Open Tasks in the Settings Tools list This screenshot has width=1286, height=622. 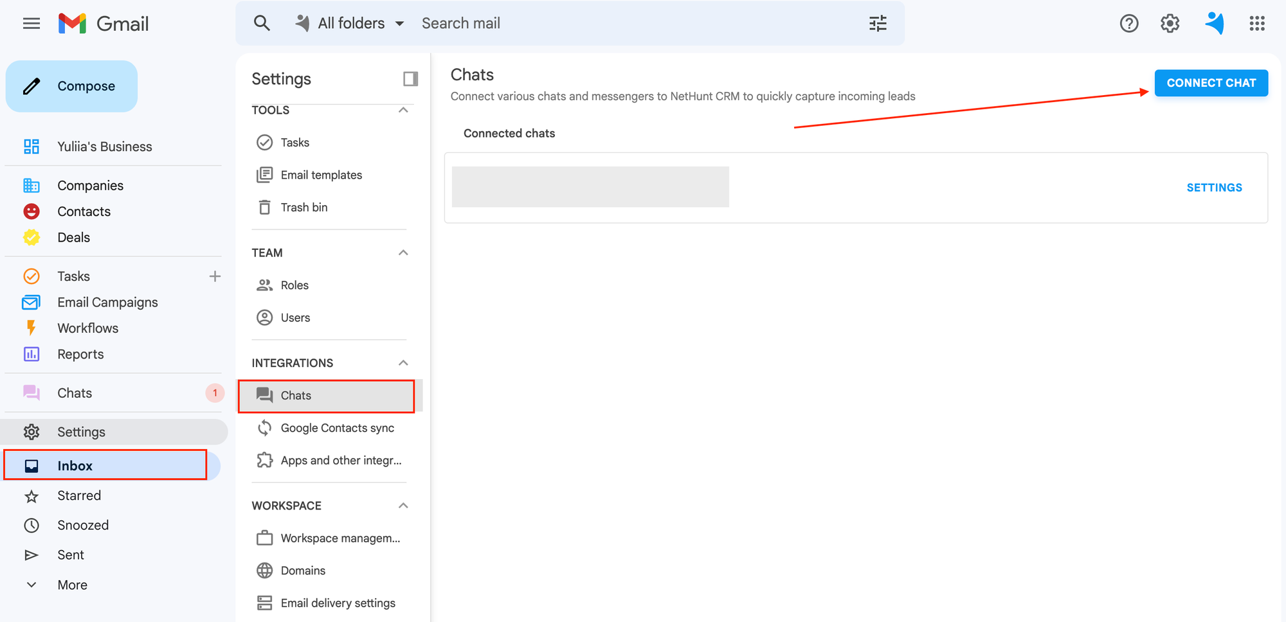pyautogui.click(x=295, y=143)
